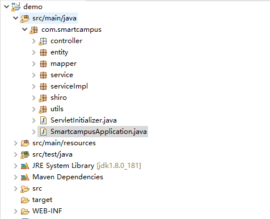Click the WEB-INF folder icon

click(x=25, y=211)
